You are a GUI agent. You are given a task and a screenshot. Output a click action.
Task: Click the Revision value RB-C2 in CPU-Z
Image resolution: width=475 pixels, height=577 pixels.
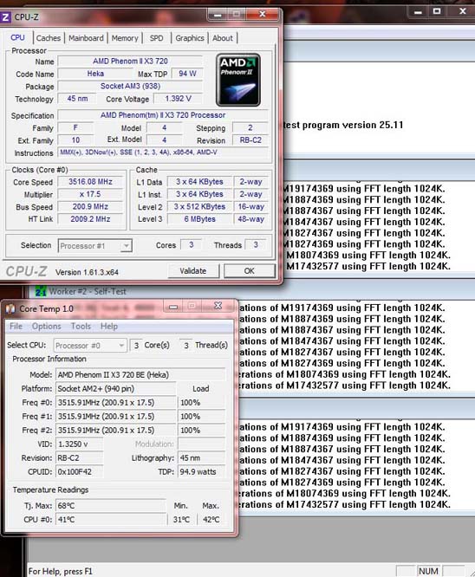tap(251, 140)
